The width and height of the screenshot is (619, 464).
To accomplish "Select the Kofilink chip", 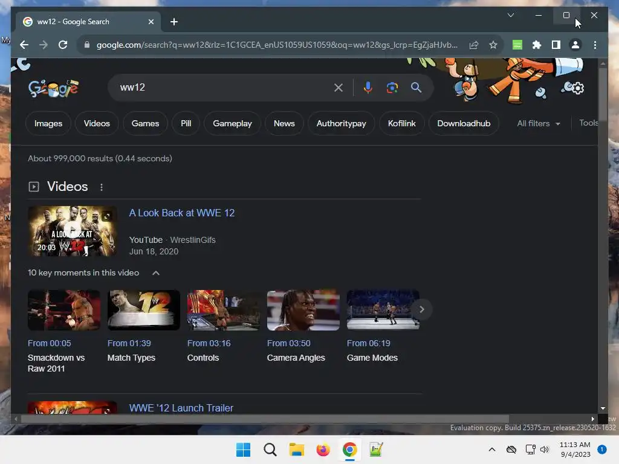I will (401, 123).
